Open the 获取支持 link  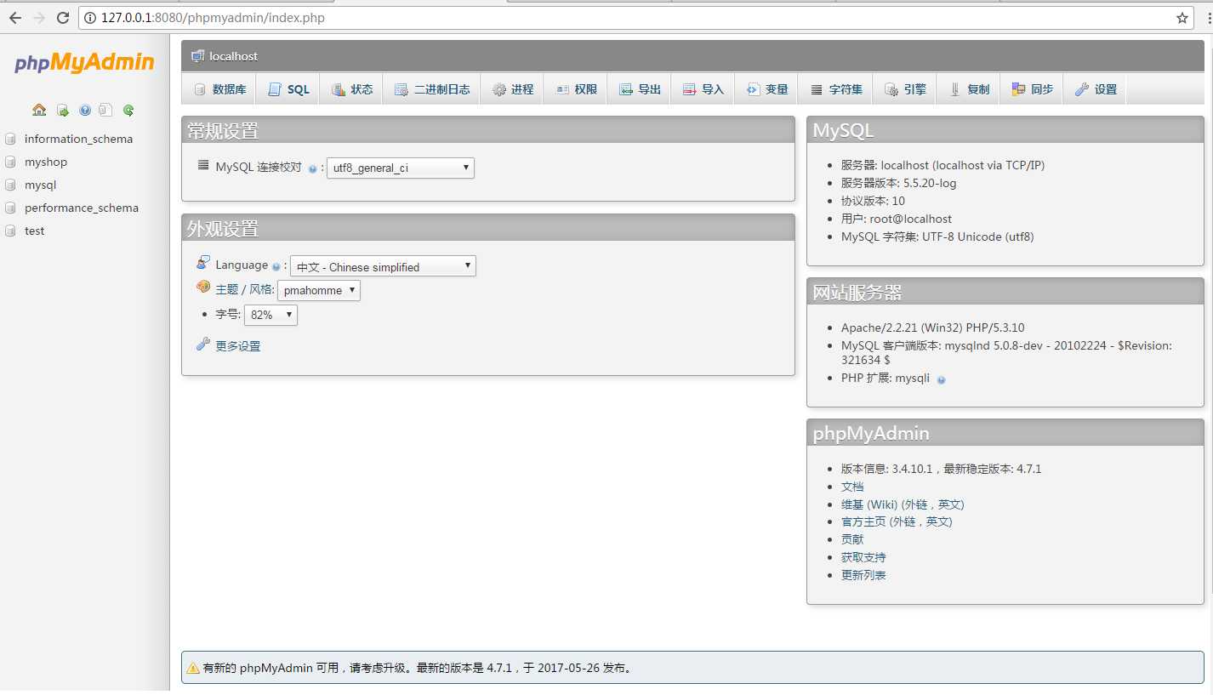coord(863,557)
